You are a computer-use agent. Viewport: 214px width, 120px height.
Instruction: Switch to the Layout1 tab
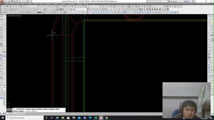[x=11, y=113]
